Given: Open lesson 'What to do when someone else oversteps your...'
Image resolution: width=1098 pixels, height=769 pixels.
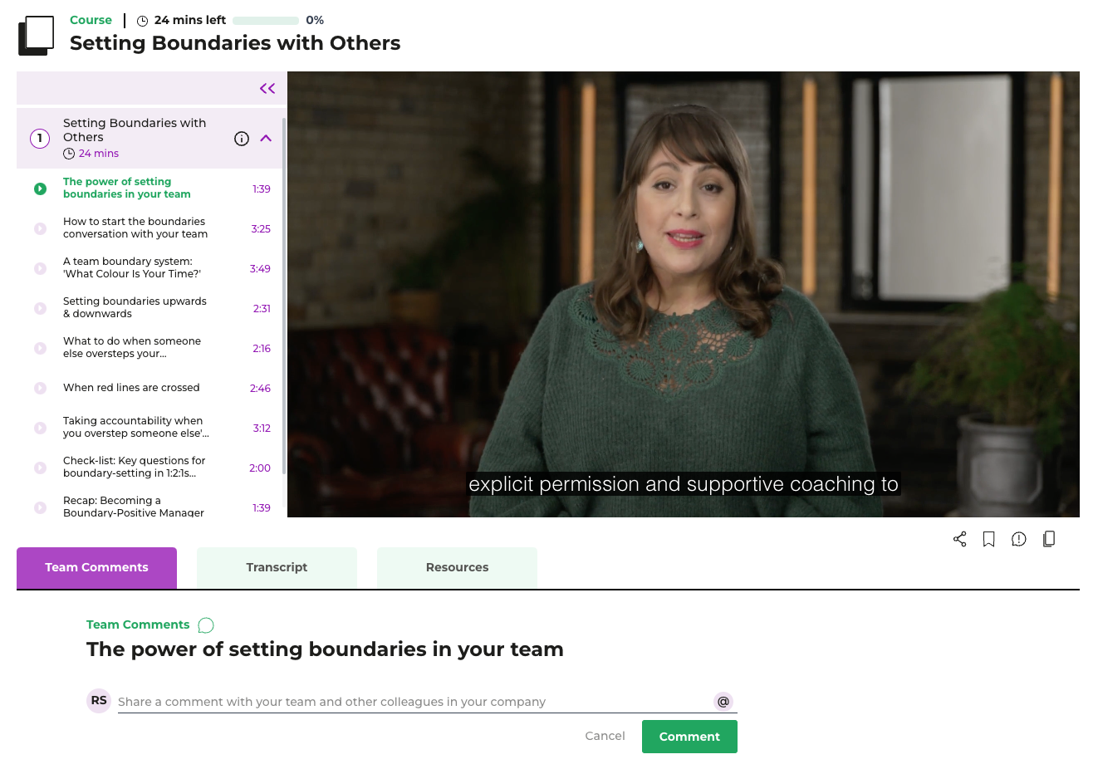Looking at the screenshot, I should [x=132, y=348].
